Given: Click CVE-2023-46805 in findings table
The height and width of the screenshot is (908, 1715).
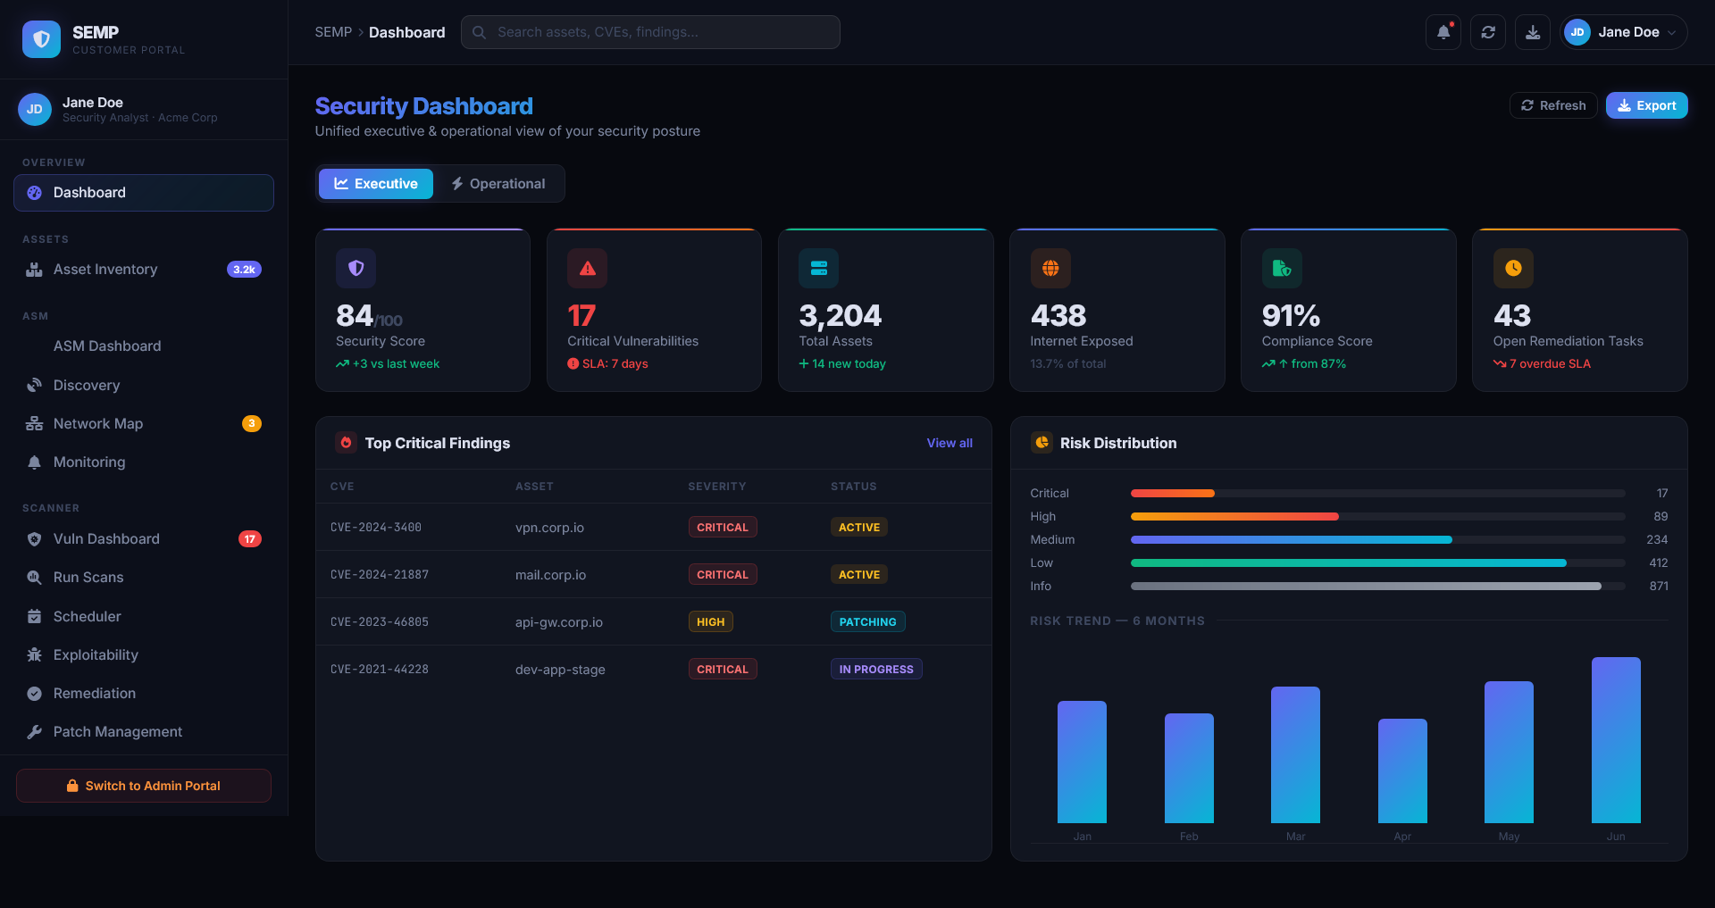Looking at the screenshot, I should [x=380, y=622].
